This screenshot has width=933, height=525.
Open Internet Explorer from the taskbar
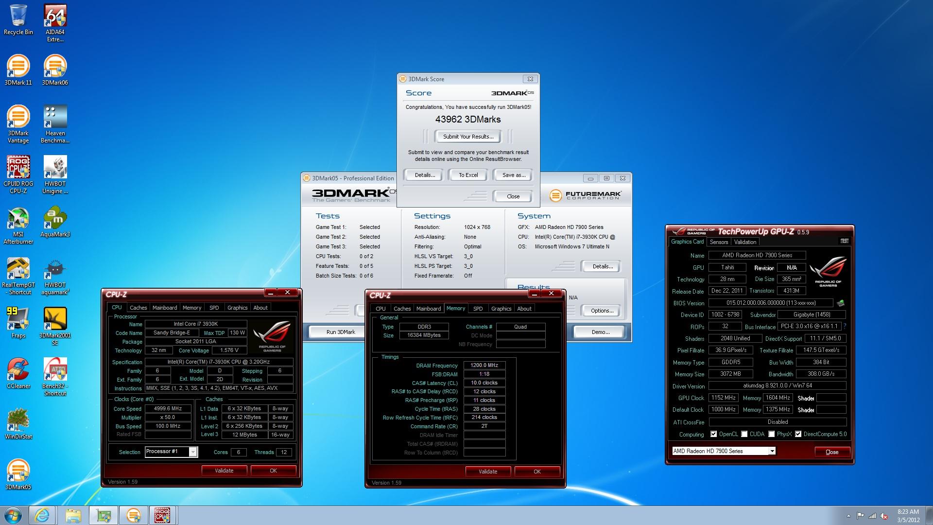42,515
